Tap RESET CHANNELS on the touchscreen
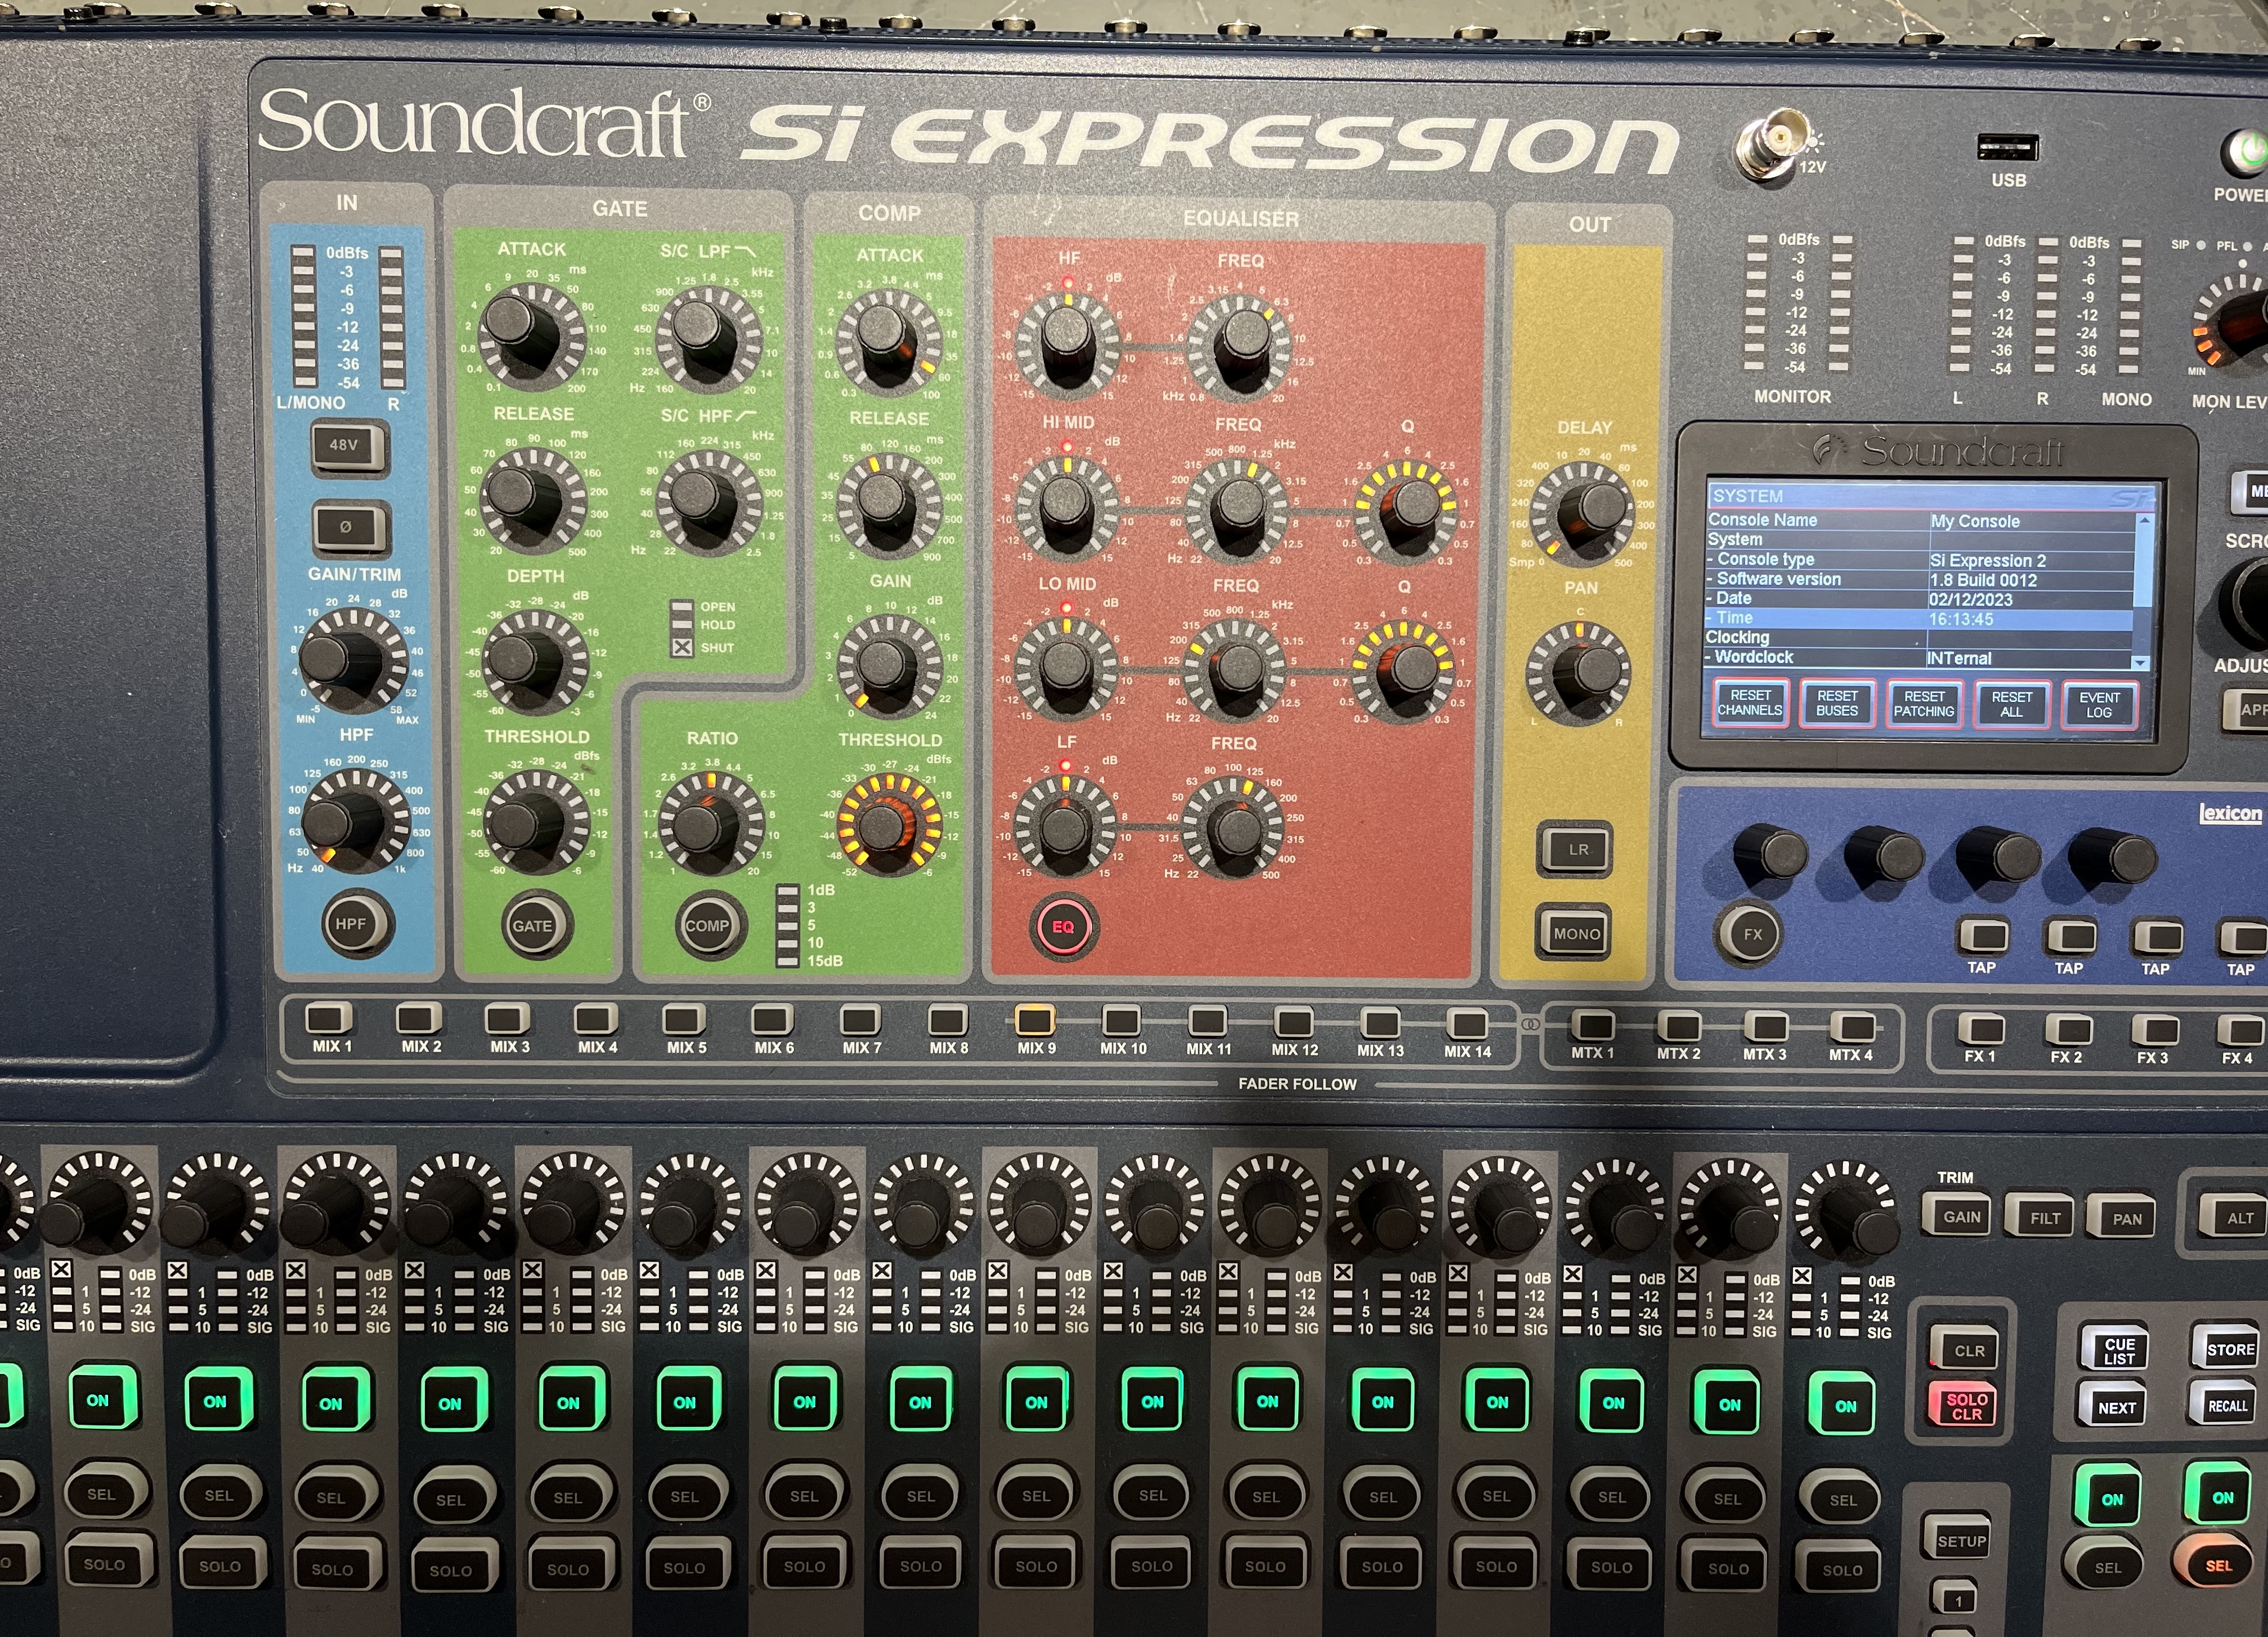The height and width of the screenshot is (1637, 2268). (1750, 704)
